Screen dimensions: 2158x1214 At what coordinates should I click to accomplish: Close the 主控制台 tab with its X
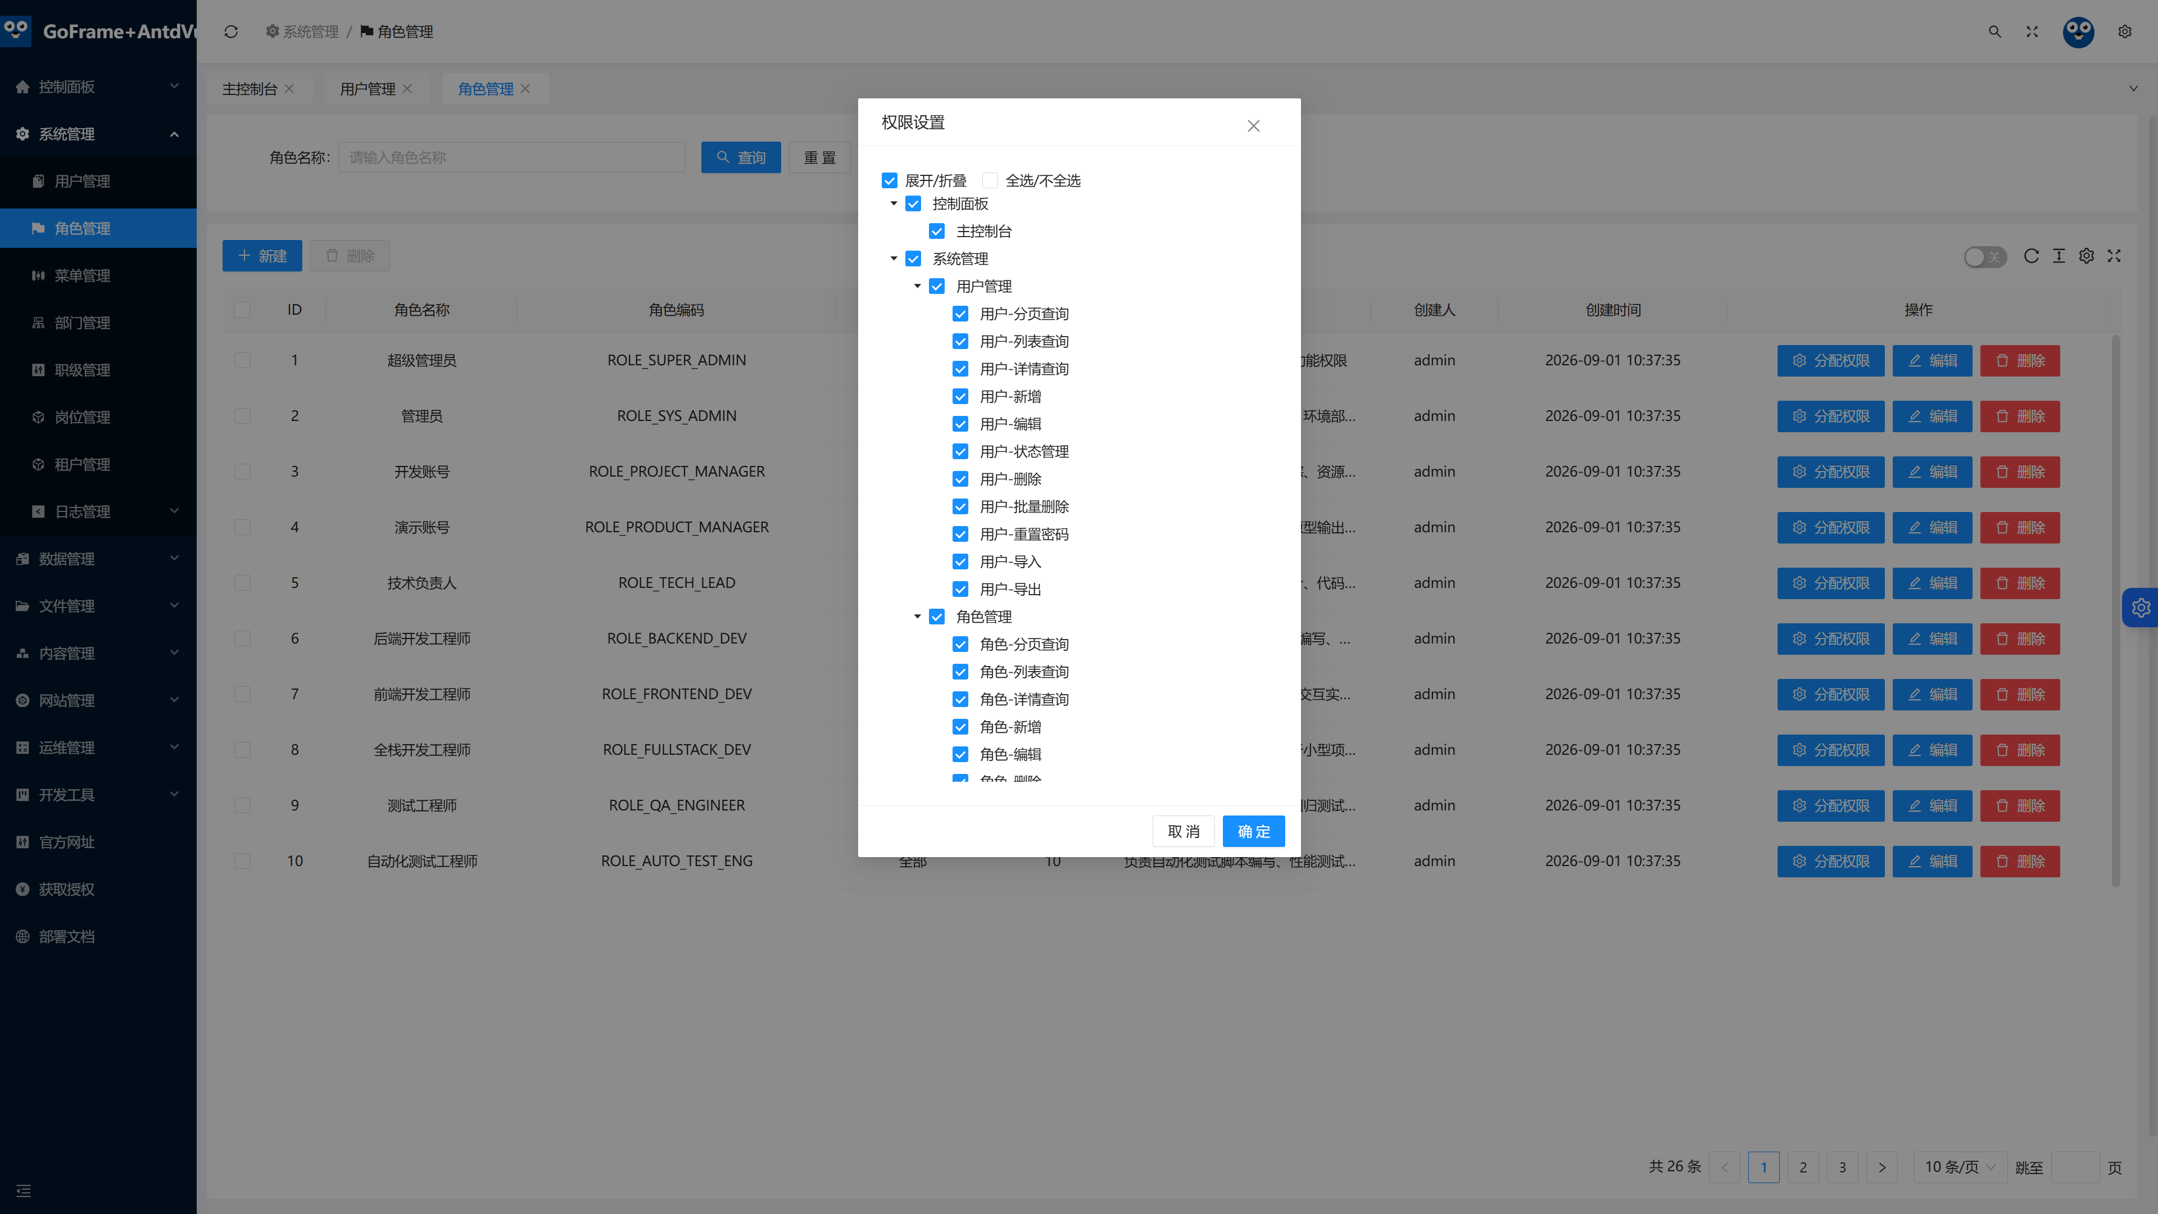(x=289, y=89)
